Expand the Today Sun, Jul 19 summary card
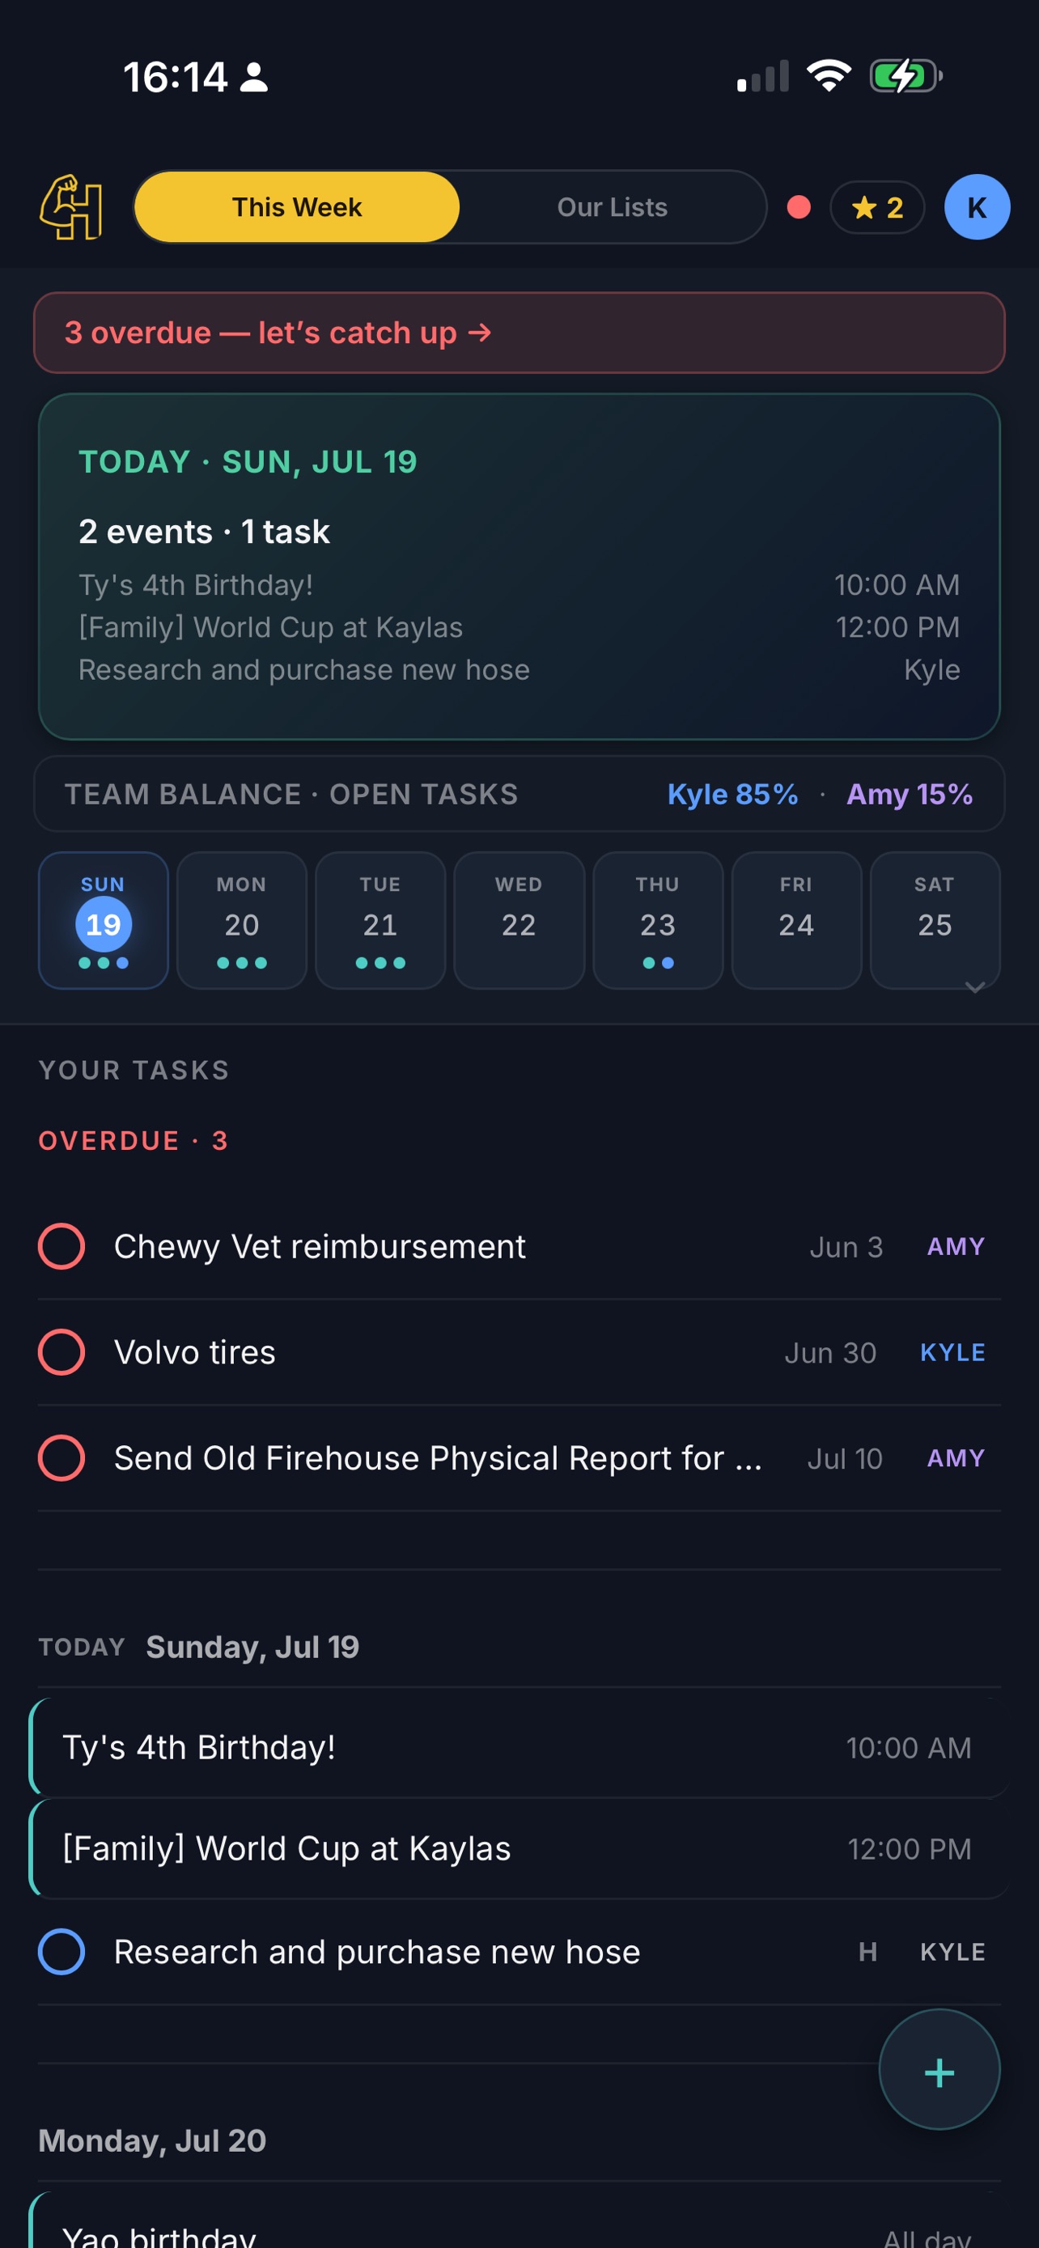 [519, 566]
